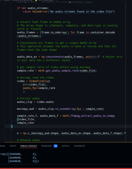
Task: Click the axis=1 argument
Action: pos(90,57)
